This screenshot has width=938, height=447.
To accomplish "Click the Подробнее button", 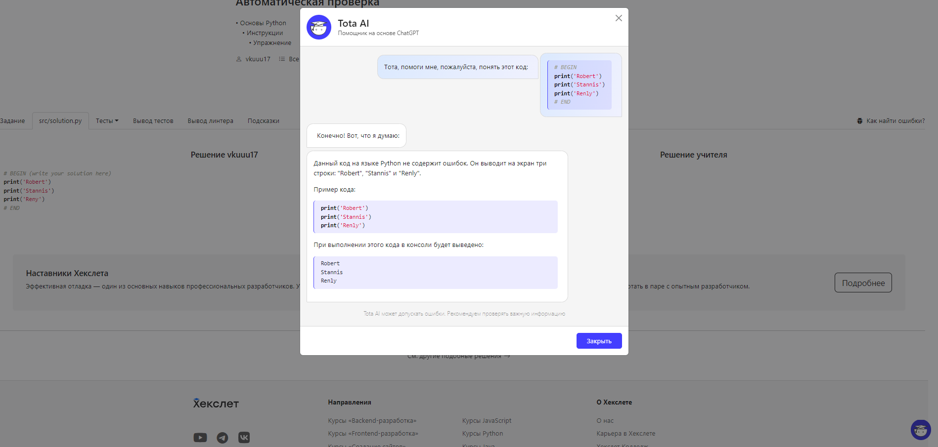I will click(x=863, y=283).
